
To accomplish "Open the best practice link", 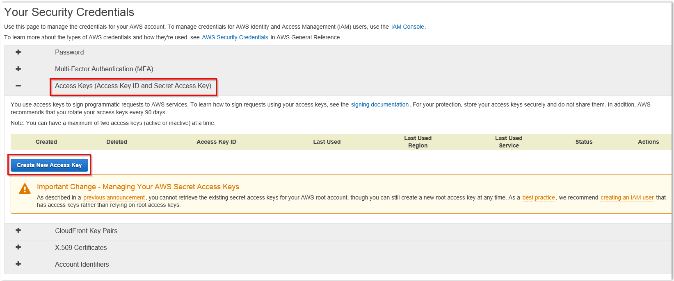I will [538, 197].
